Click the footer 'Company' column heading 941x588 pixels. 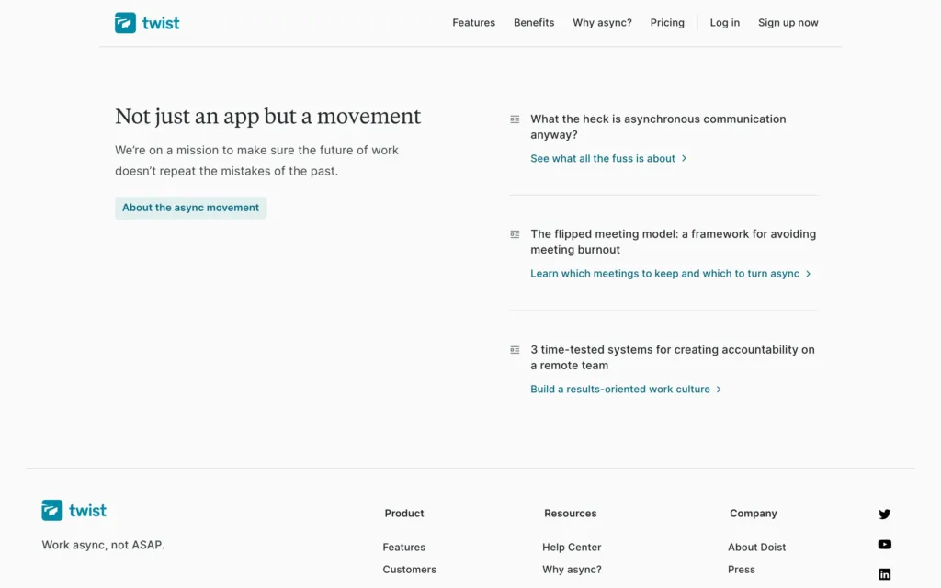[x=754, y=514]
